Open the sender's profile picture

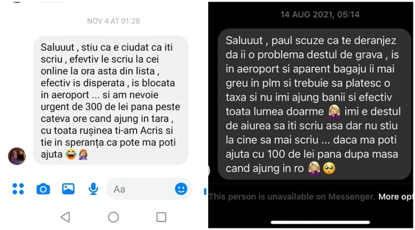click(x=17, y=156)
